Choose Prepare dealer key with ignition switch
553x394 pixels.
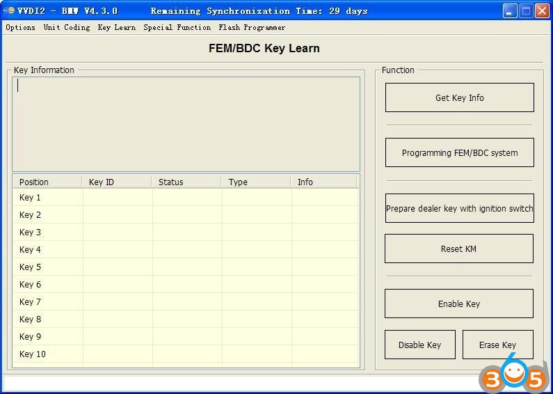[460, 208]
